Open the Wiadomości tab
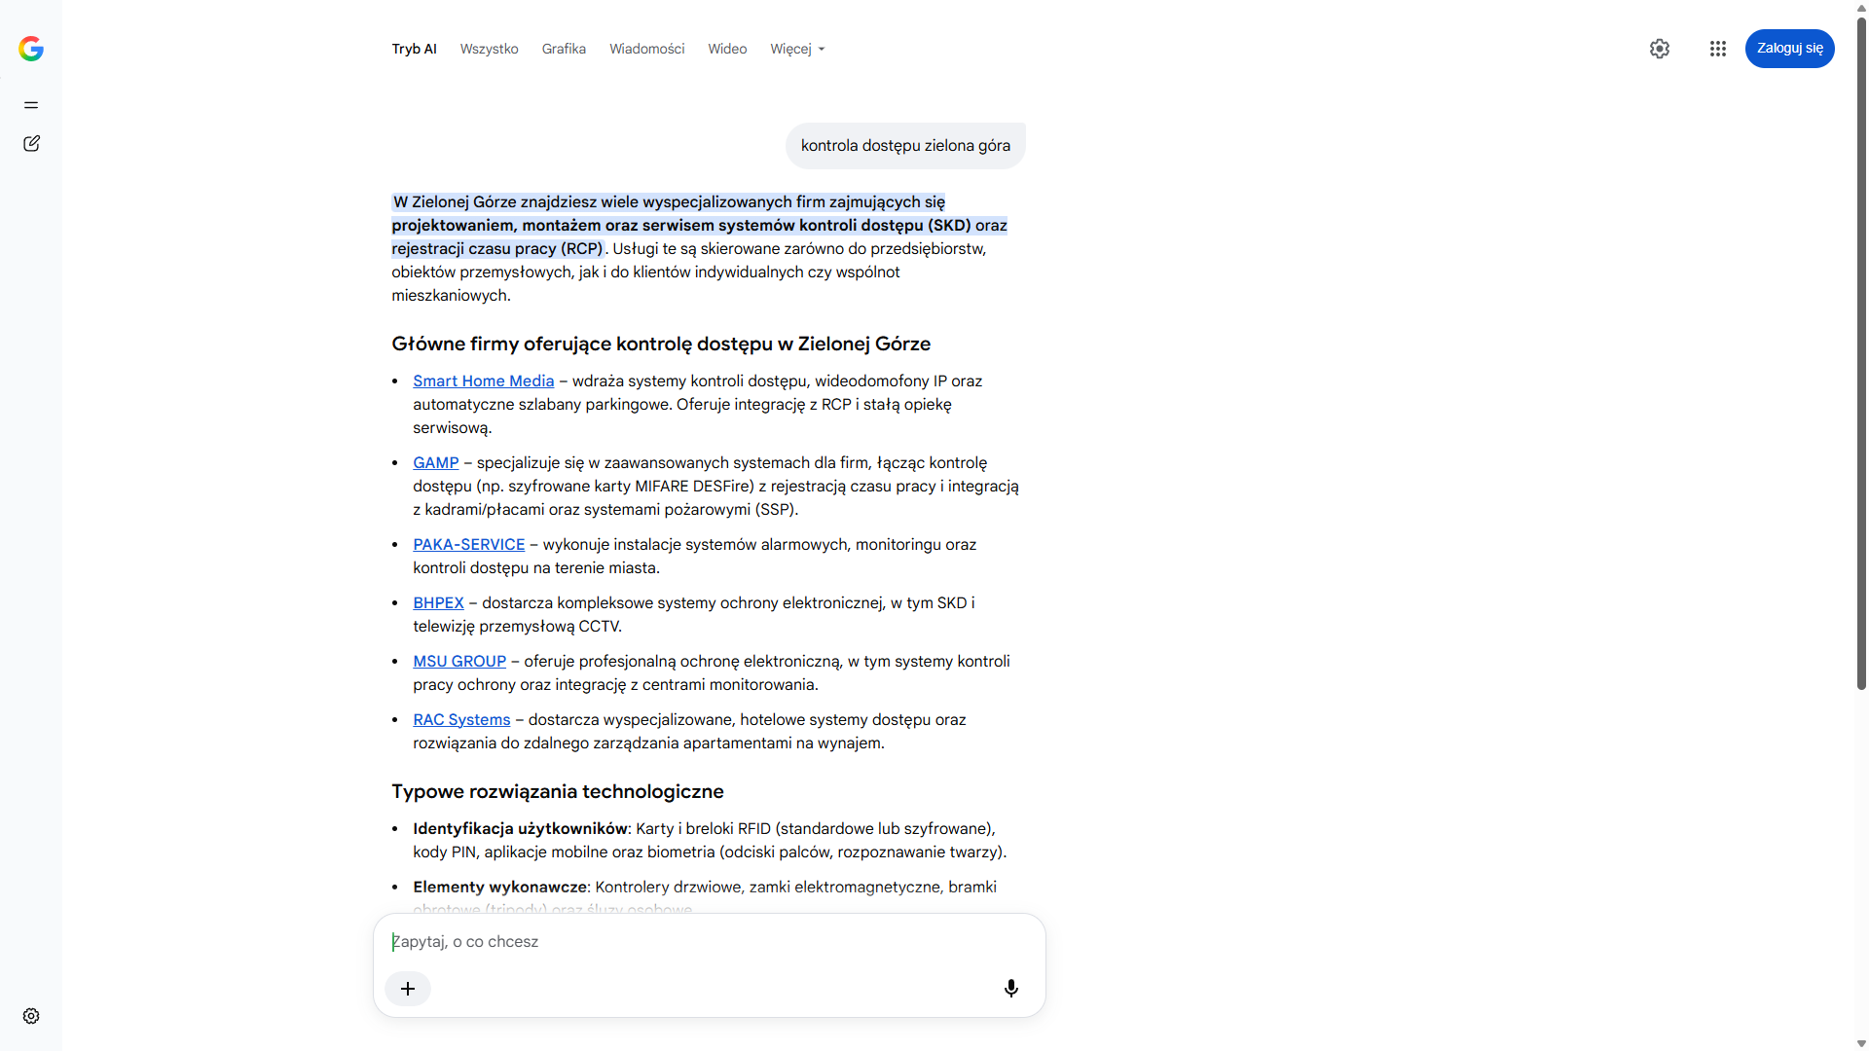Viewport: 1869px width, 1051px height. click(x=646, y=49)
